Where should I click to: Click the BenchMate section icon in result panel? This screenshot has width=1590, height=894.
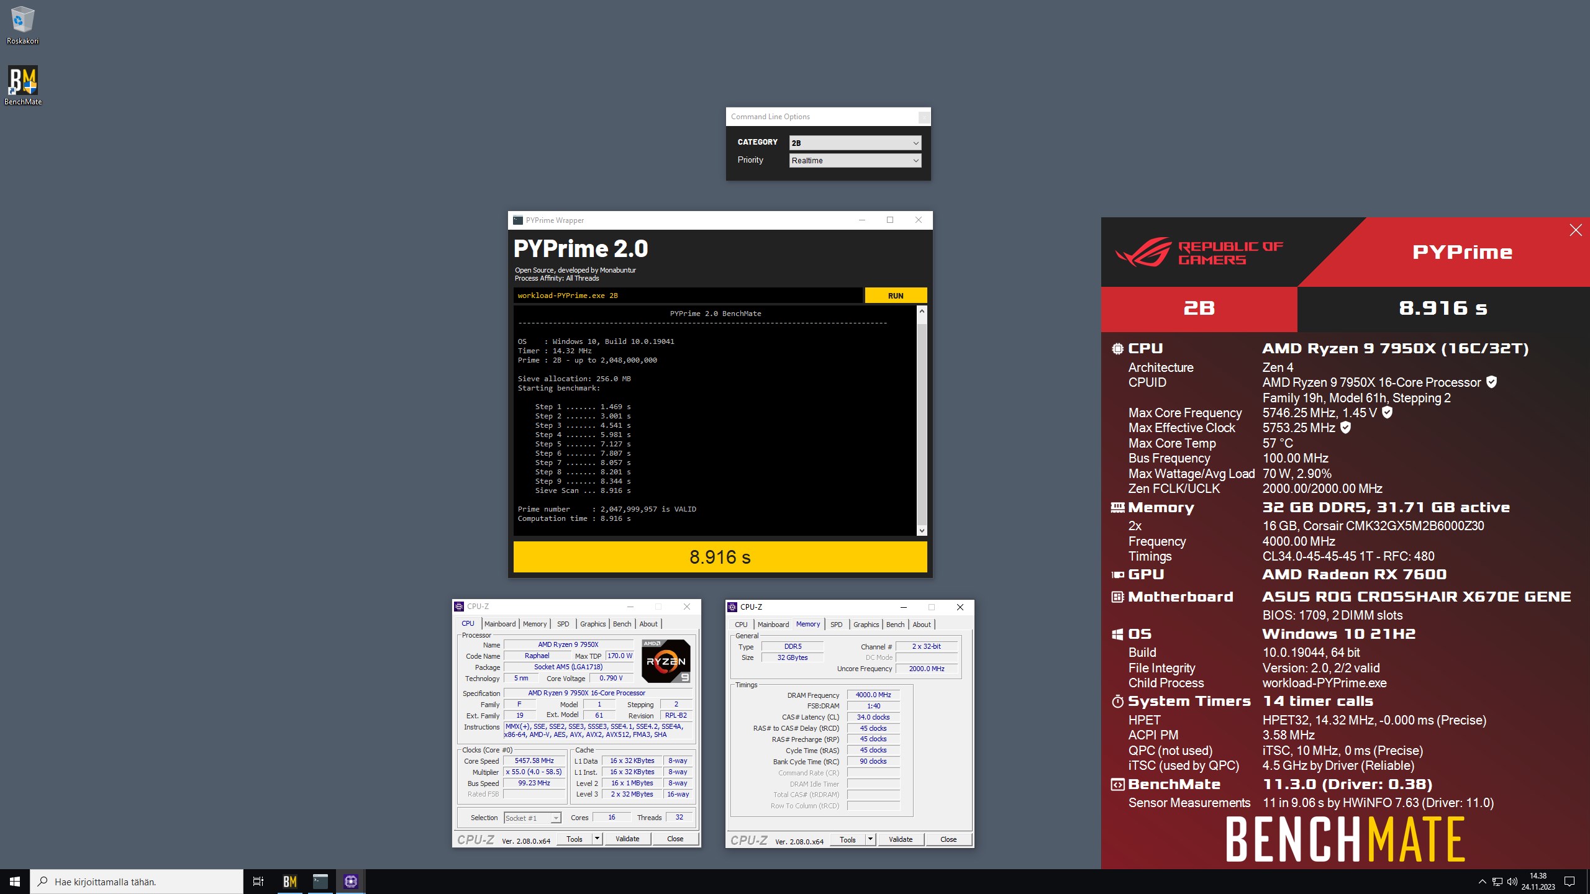(1117, 785)
